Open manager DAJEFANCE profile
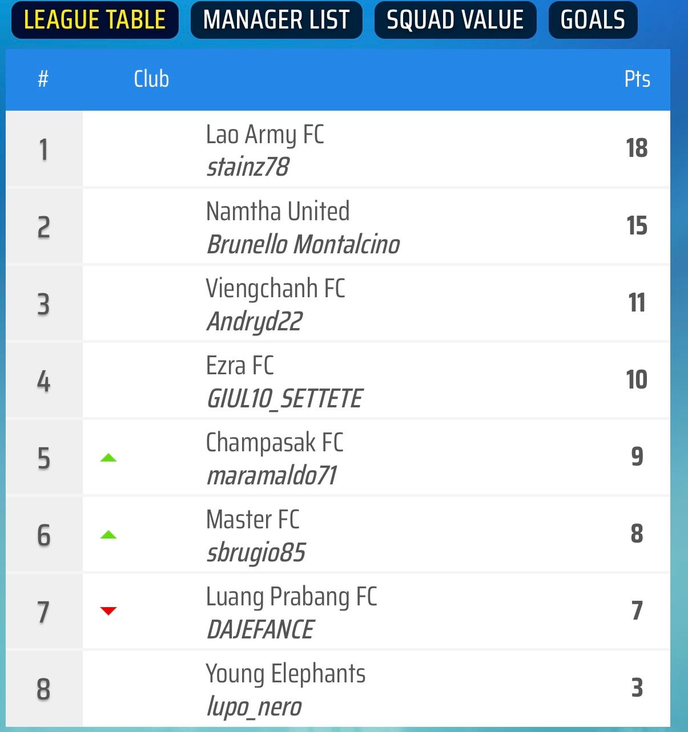The height and width of the screenshot is (732, 688). (260, 630)
